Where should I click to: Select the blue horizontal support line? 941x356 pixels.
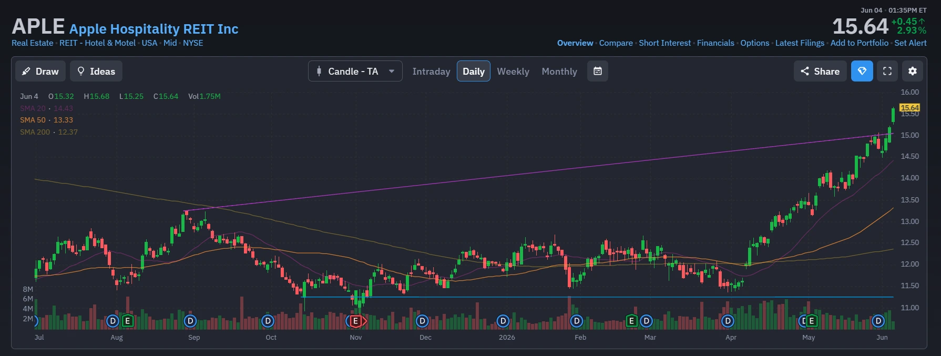coord(597,297)
